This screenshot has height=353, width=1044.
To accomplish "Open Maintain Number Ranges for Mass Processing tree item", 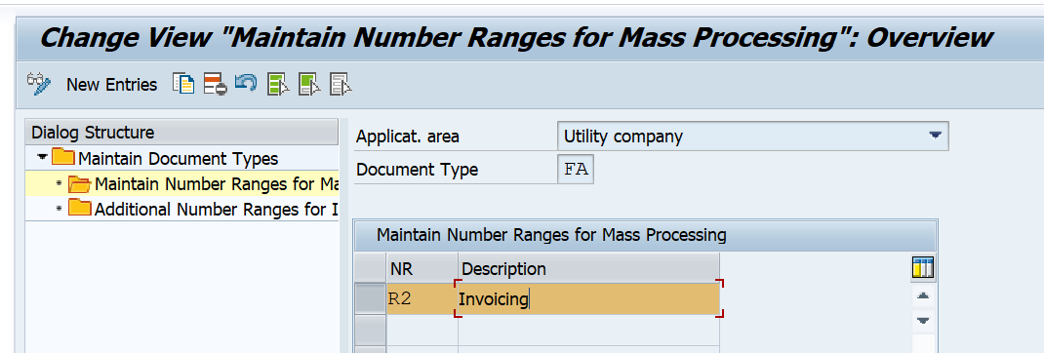I will pyautogui.click(x=203, y=184).
